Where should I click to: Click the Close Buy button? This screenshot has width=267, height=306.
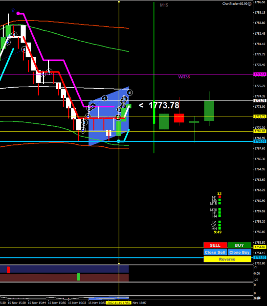239,252
